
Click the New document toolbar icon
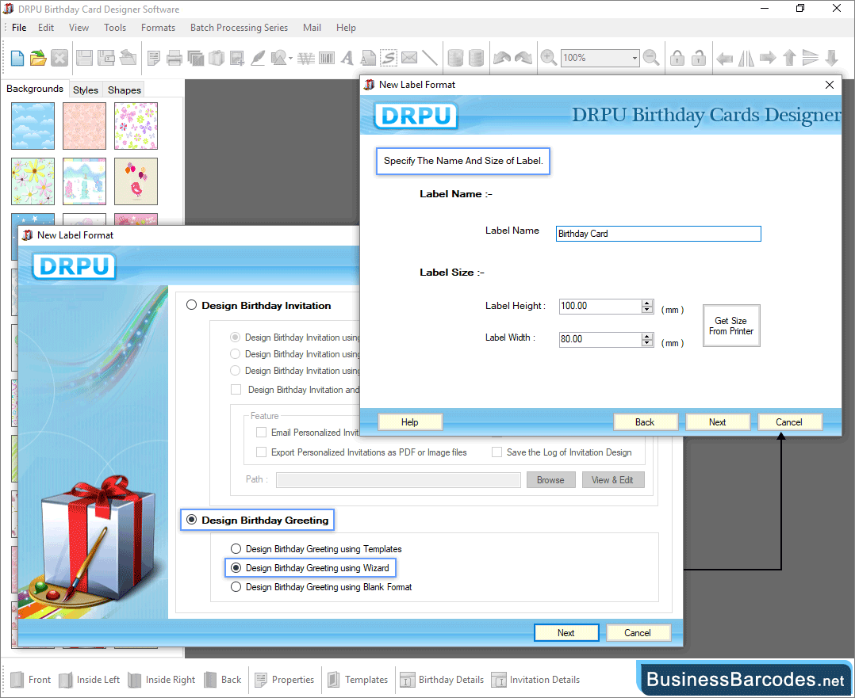[17, 58]
